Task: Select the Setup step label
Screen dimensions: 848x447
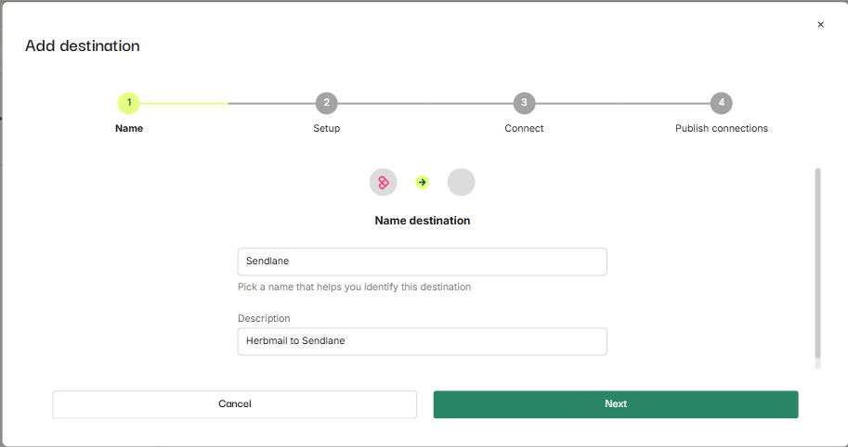Action: [327, 128]
